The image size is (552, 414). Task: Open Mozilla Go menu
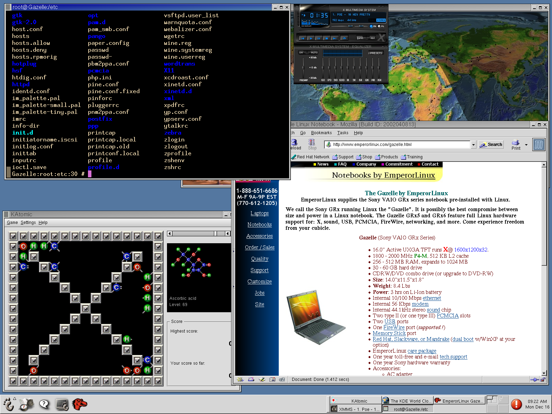[303, 133]
